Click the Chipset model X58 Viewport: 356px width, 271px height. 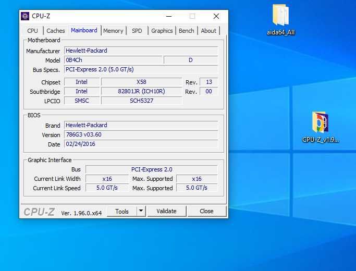(x=141, y=82)
